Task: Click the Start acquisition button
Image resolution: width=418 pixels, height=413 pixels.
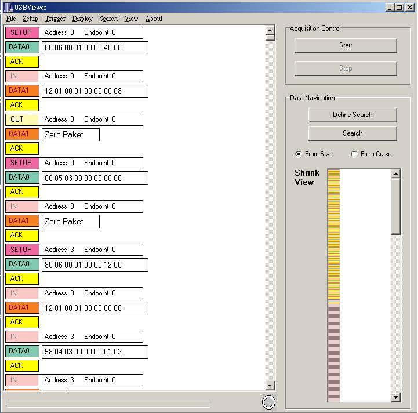Action: tap(346, 45)
